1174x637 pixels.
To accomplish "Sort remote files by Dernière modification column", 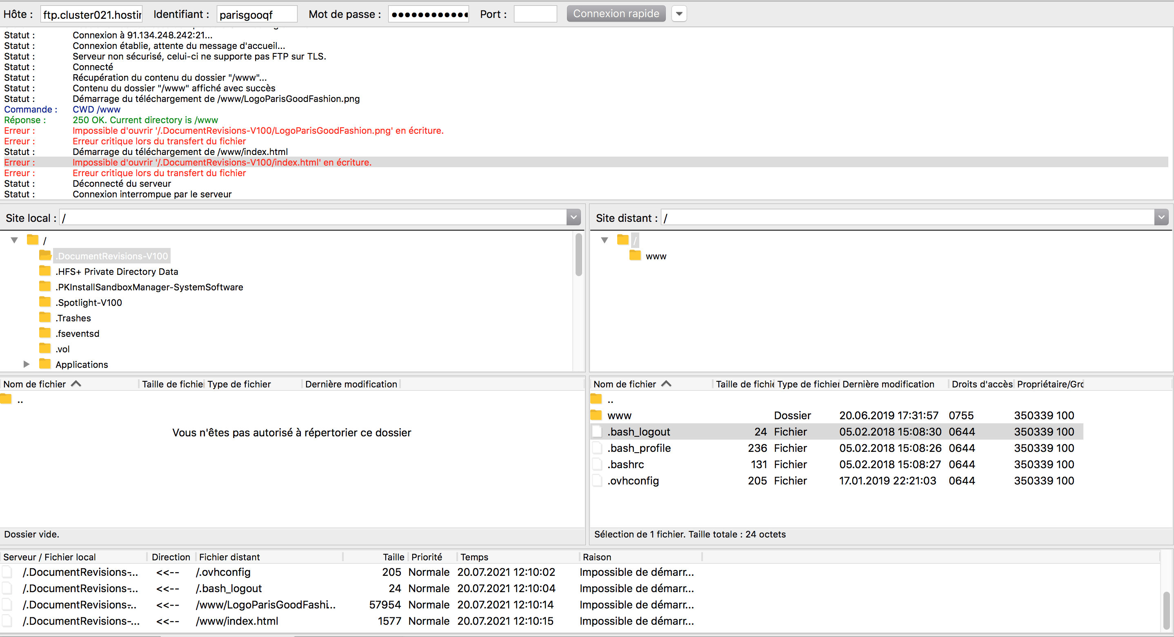I will [888, 384].
